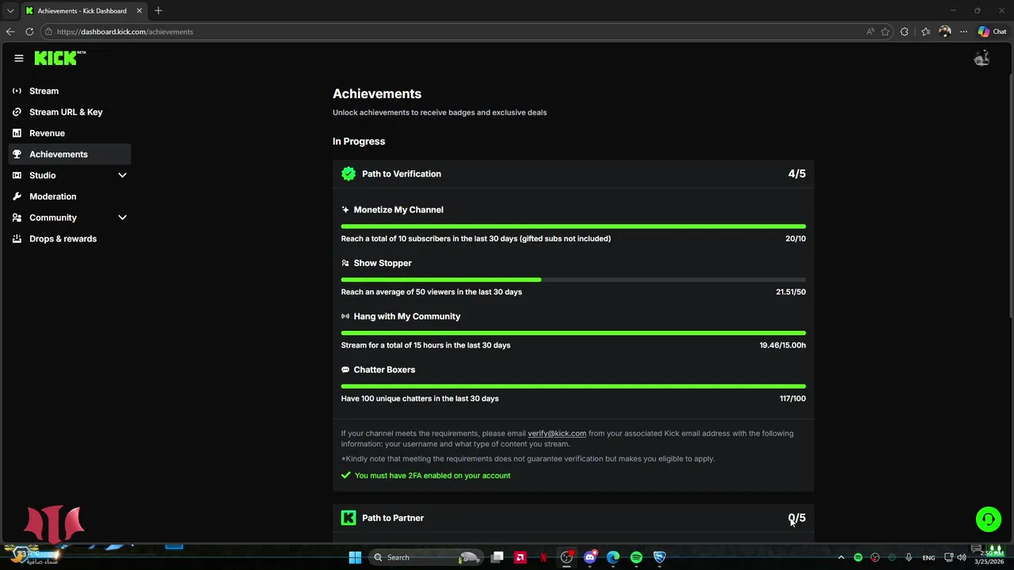Expand the Community submenu chevron
Screen dimensions: 1014x570
point(122,218)
